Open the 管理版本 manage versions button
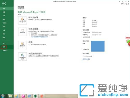 [x=23, y=45]
